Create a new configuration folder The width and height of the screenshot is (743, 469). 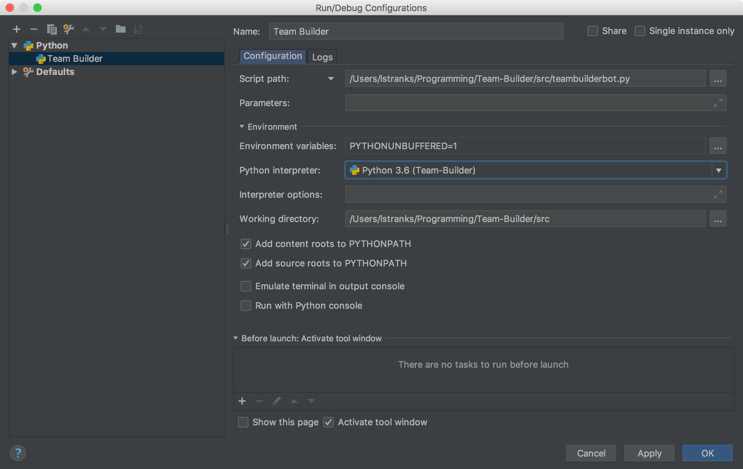coord(120,29)
